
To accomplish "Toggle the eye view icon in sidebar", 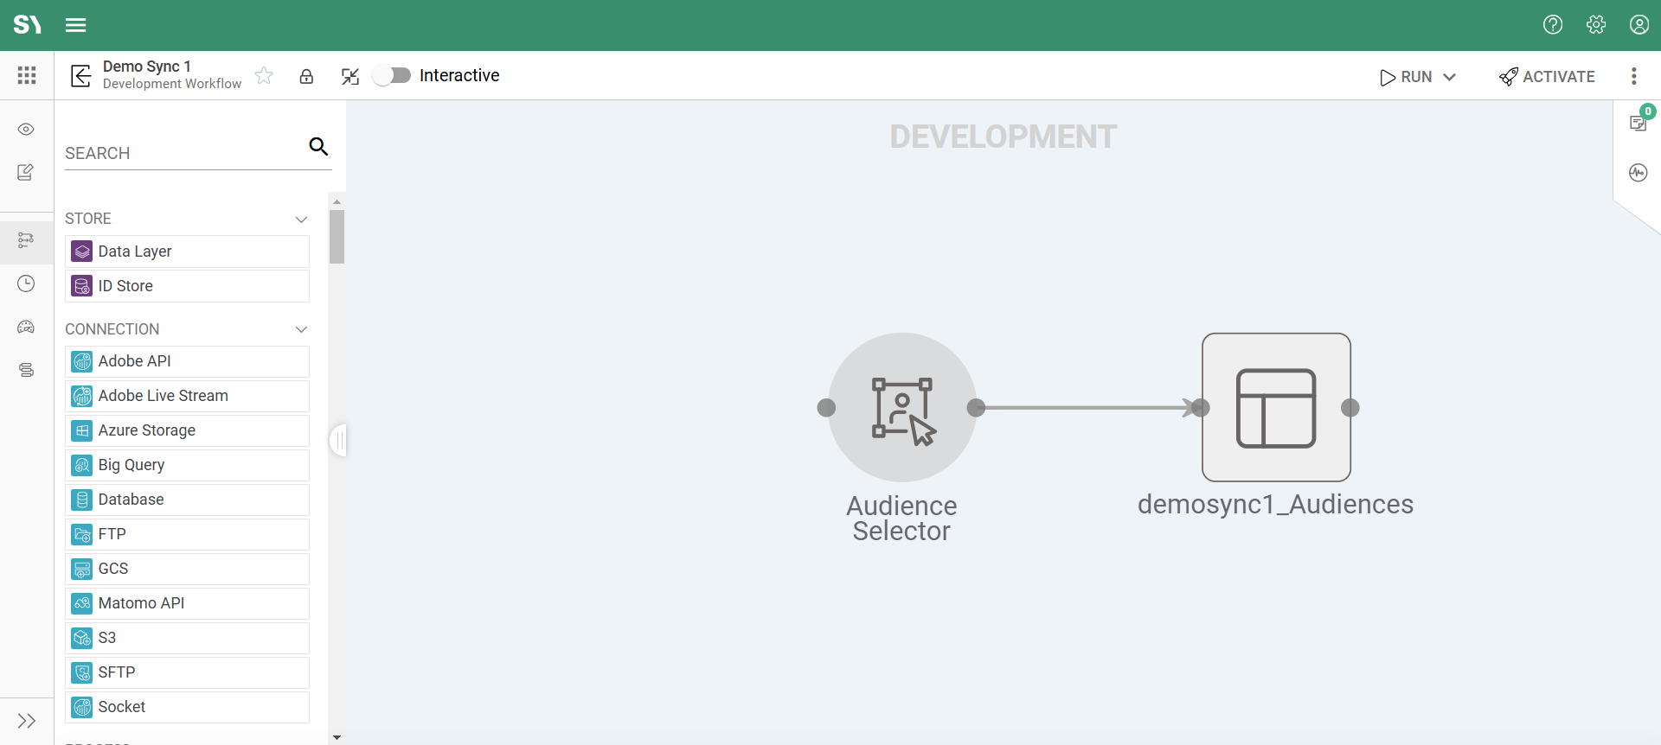I will pyautogui.click(x=27, y=130).
